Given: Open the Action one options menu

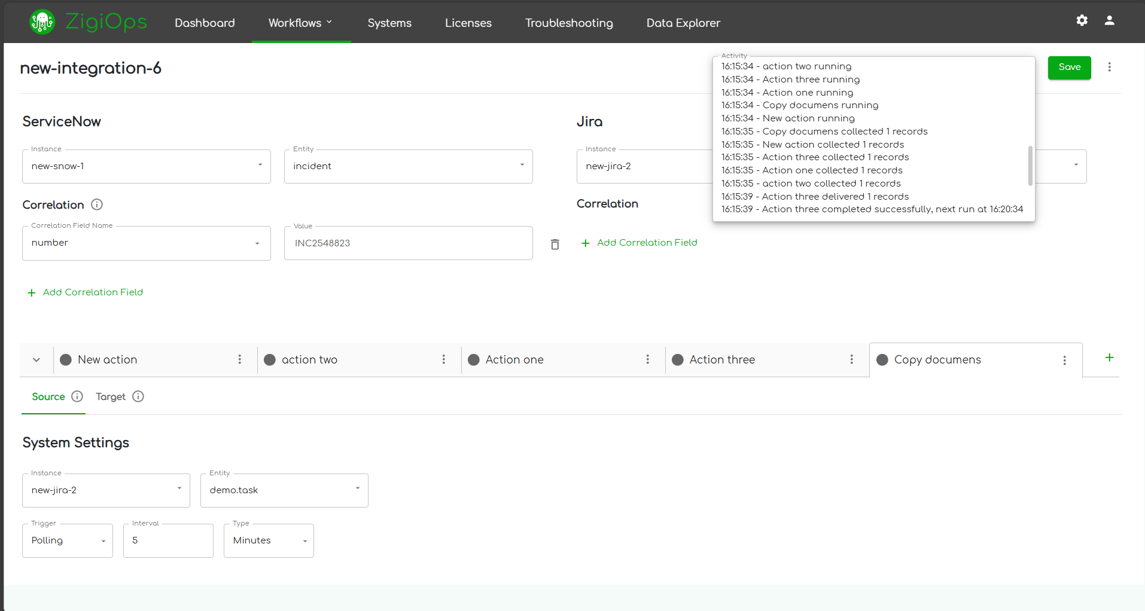Looking at the screenshot, I should tap(648, 359).
